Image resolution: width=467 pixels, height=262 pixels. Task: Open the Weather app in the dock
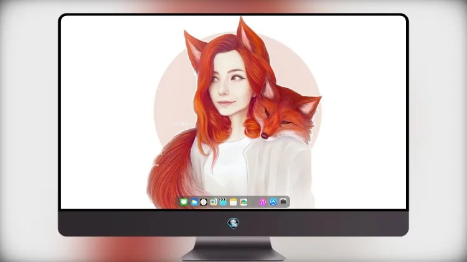point(194,202)
